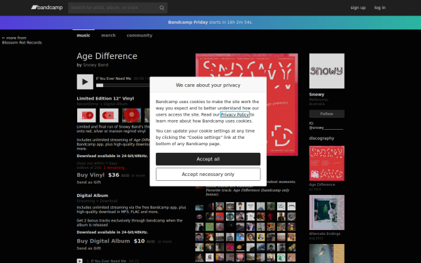Click the yellow avatar in fourth row

click(x=260, y=237)
